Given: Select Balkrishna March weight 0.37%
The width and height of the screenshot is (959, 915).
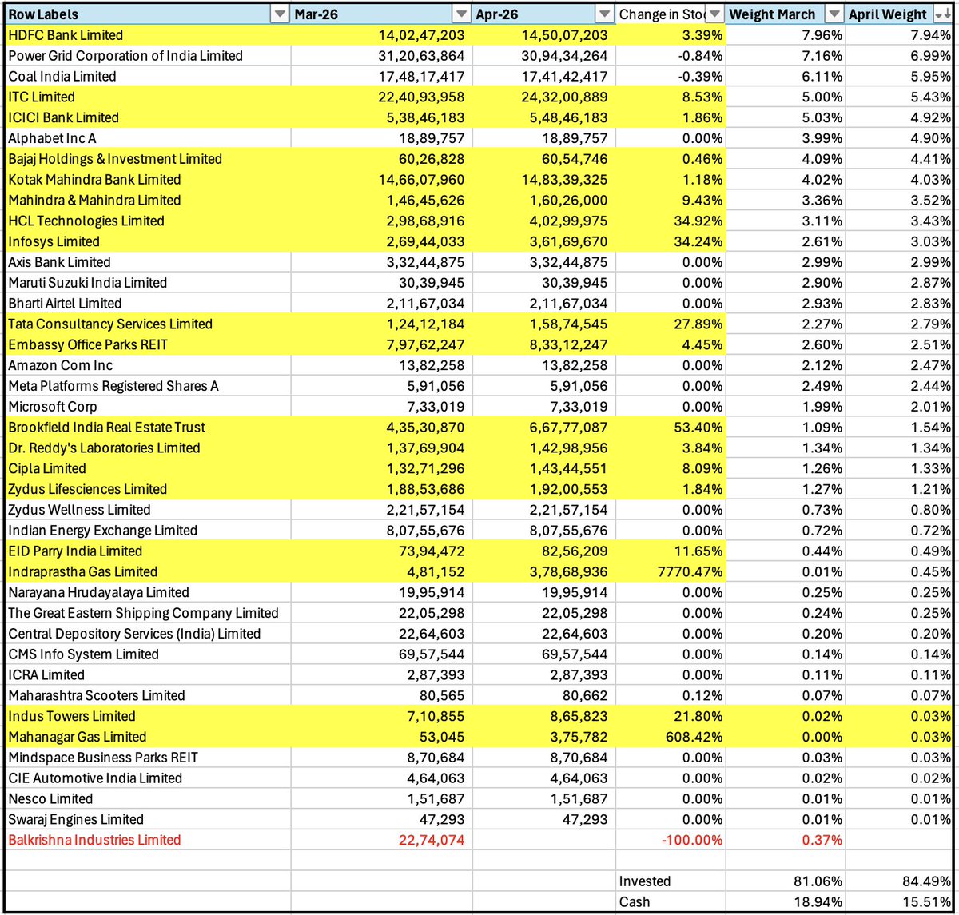Looking at the screenshot, I should [x=786, y=840].
